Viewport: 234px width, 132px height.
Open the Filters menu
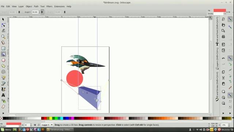pyautogui.click(x=49, y=7)
